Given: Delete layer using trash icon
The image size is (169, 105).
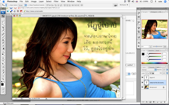Looking at the screenshot, I should [164, 102].
